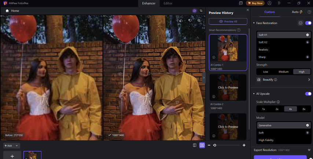
Task: Click the Beautify face icon
Action: coord(259,79)
